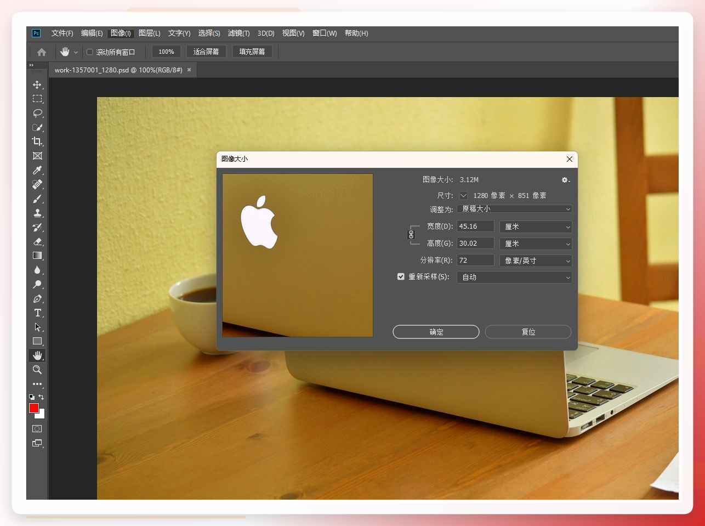
Task: Toggle Quick Mask mode icon
Action: click(x=37, y=428)
